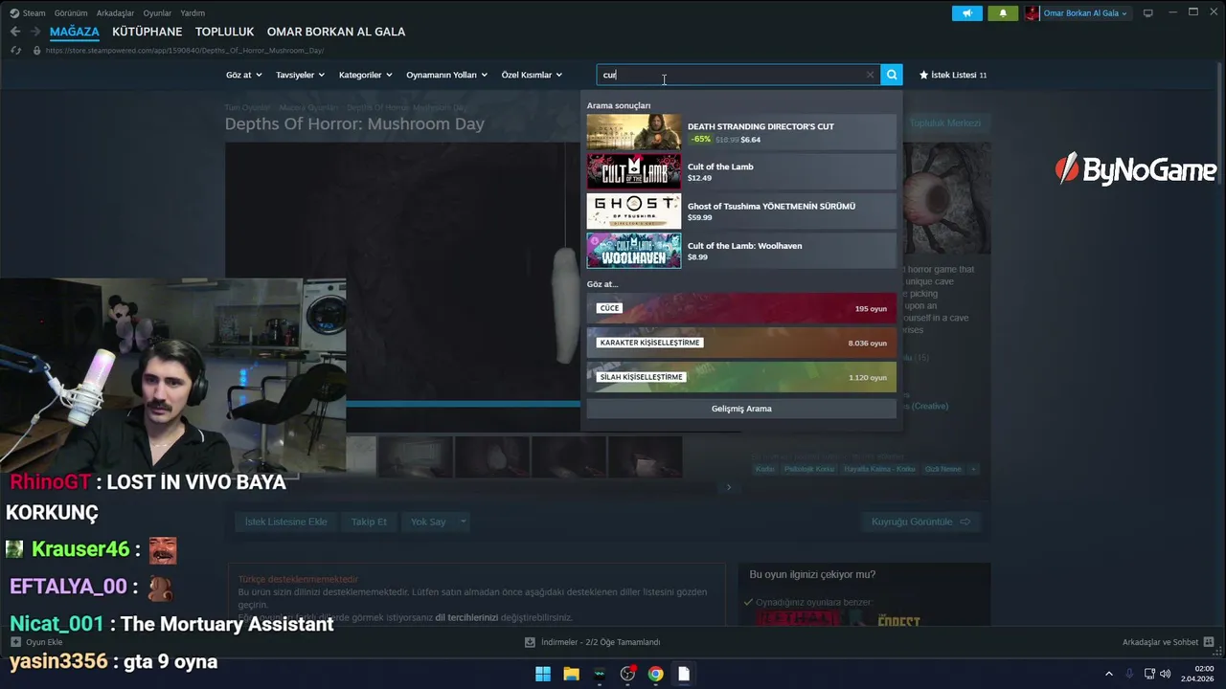Expand the Yok Say dropdown arrow

click(463, 522)
